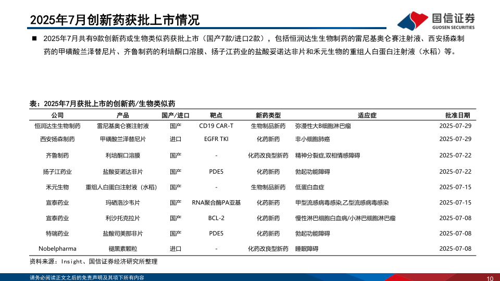Click the 靶点 column header

[216, 116]
